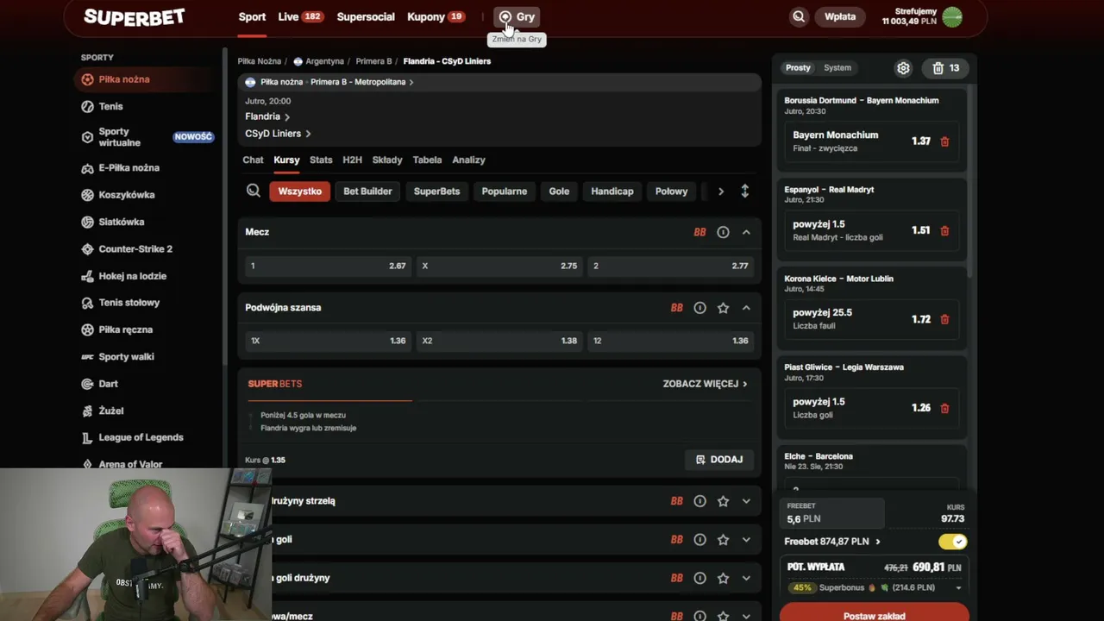Click ZOBACZ WIĘCEJ in SuperBets
The width and height of the screenshot is (1104, 621).
(705, 384)
